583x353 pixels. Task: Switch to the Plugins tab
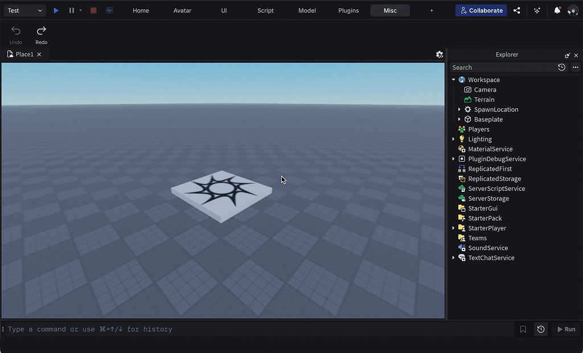[x=348, y=10]
